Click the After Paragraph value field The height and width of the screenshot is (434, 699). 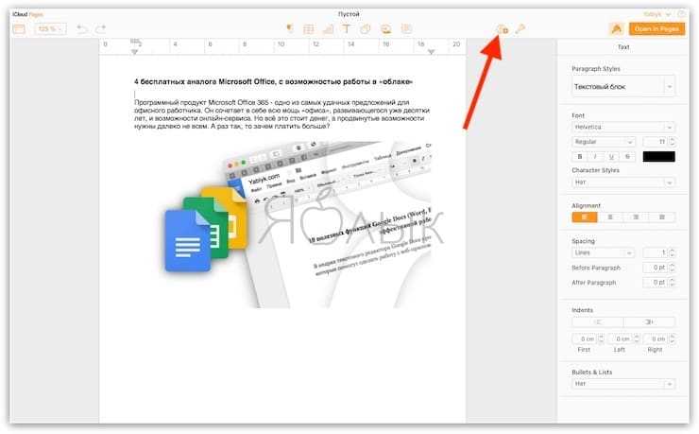click(655, 283)
